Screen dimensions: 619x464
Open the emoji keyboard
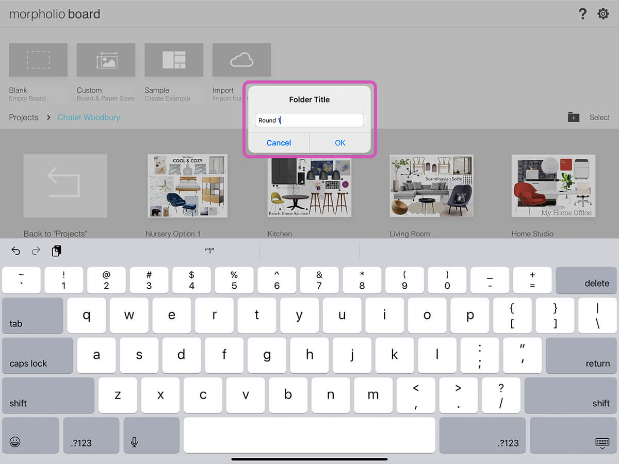click(x=15, y=442)
